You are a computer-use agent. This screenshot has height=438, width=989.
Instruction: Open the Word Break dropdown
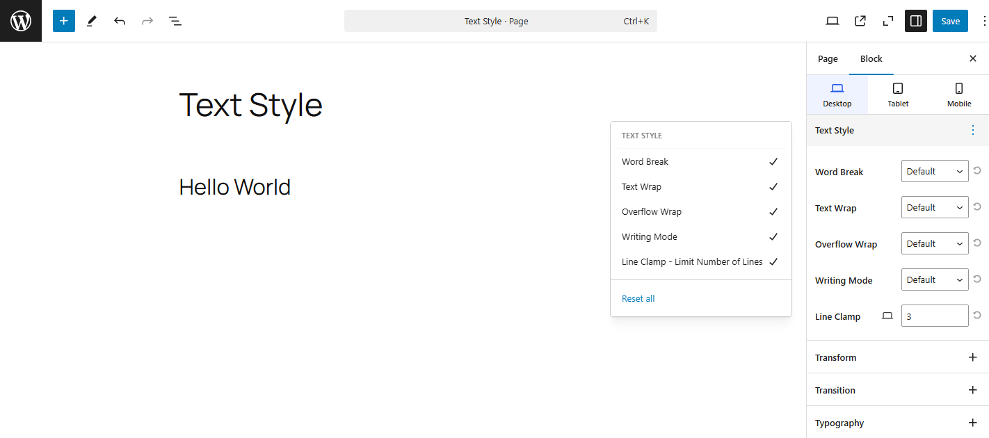[x=935, y=171]
